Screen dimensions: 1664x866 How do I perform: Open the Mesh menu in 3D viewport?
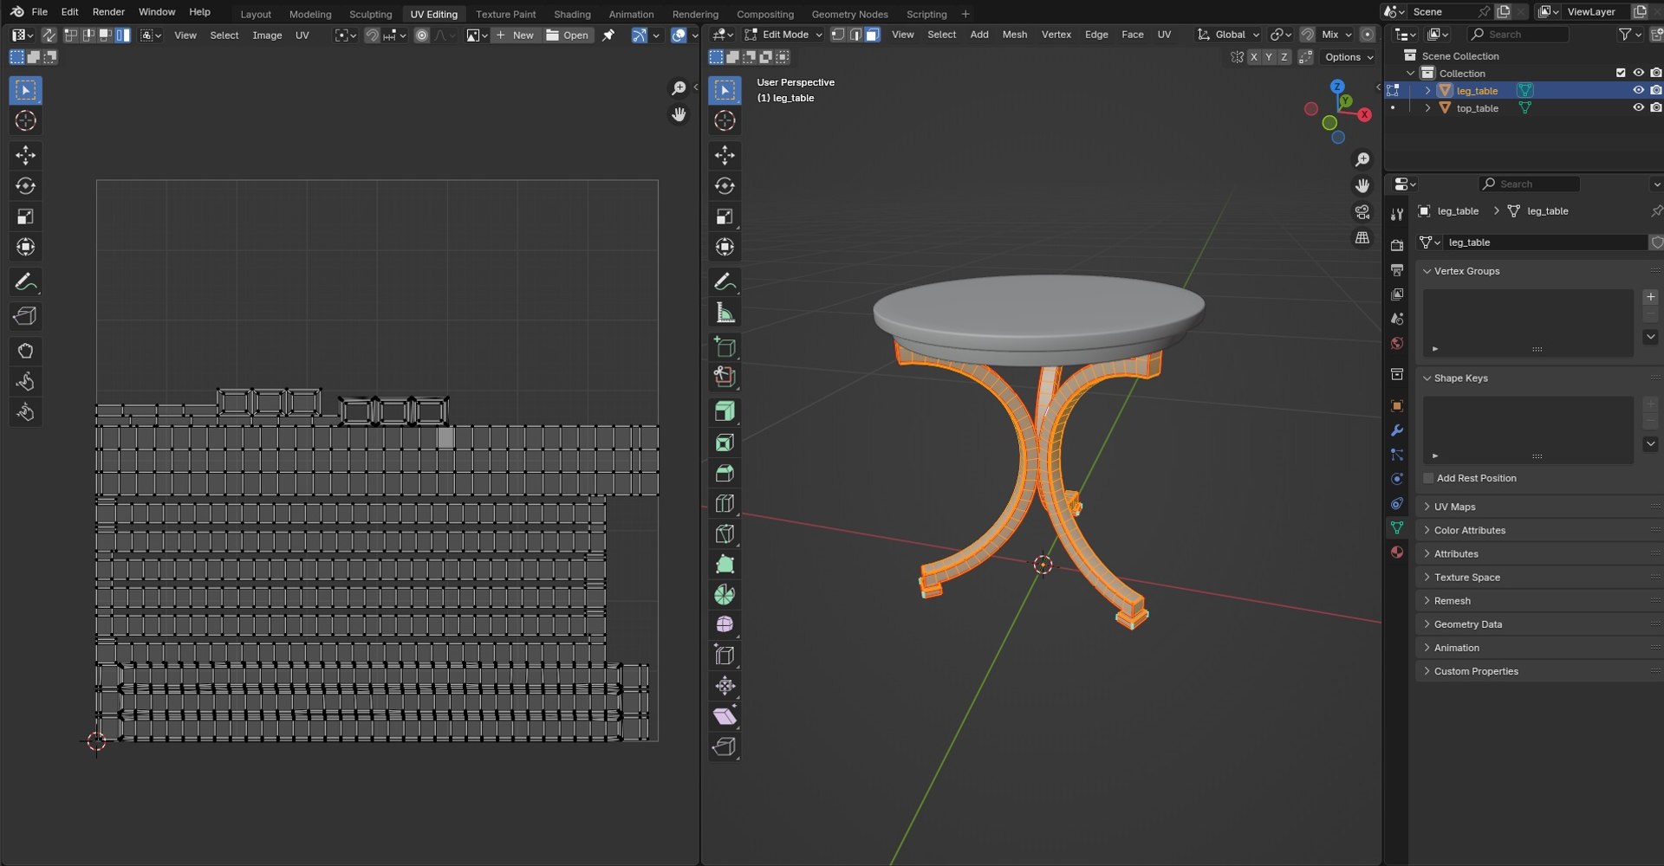(x=1014, y=35)
